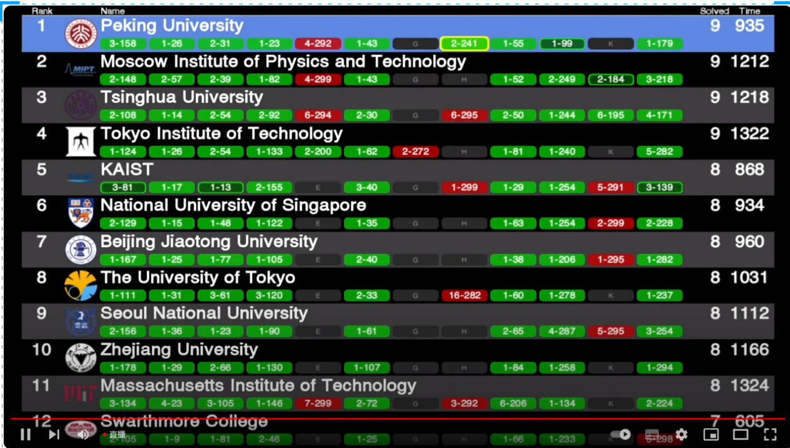Open the player settings gear
This screenshot has height=448, width=790.
point(681,434)
